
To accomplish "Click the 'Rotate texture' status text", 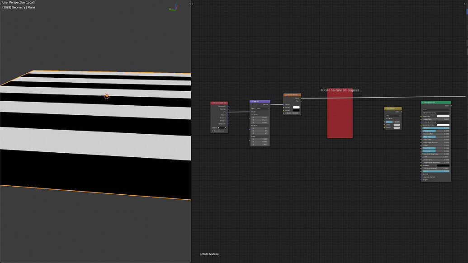I will (209, 254).
